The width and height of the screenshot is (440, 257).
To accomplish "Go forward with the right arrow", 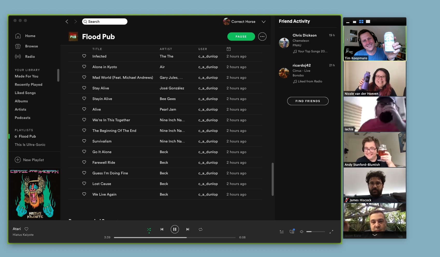I will [75, 22].
